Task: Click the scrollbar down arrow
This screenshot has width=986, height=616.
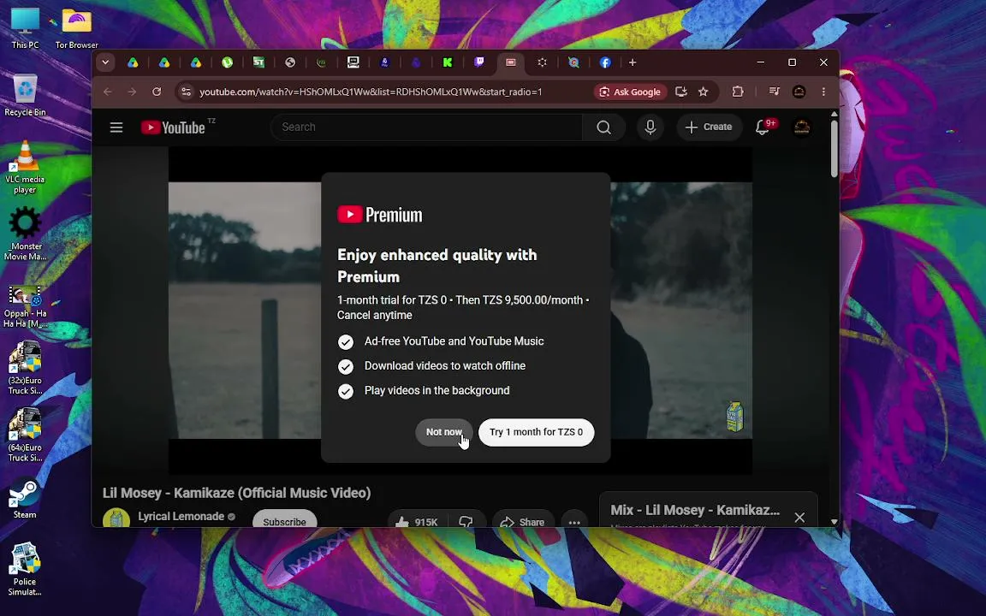Action: tap(834, 522)
